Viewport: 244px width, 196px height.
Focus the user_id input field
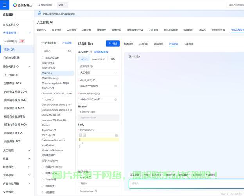click(99, 183)
